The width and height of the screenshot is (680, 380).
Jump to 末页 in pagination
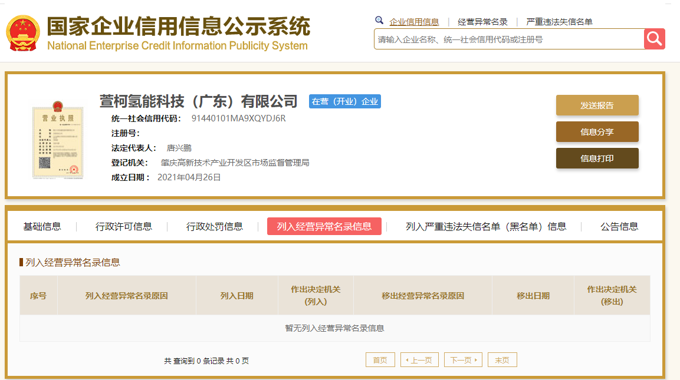tap(502, 360)
